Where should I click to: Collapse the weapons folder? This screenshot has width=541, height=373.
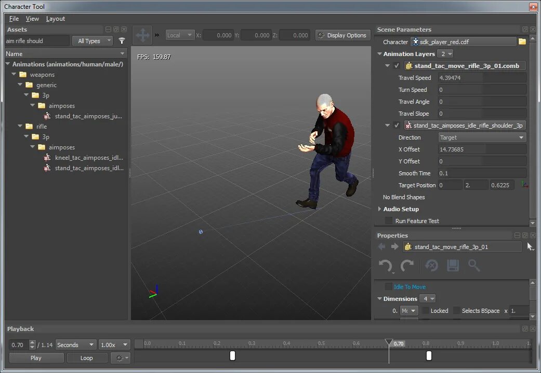coord(14,74)
